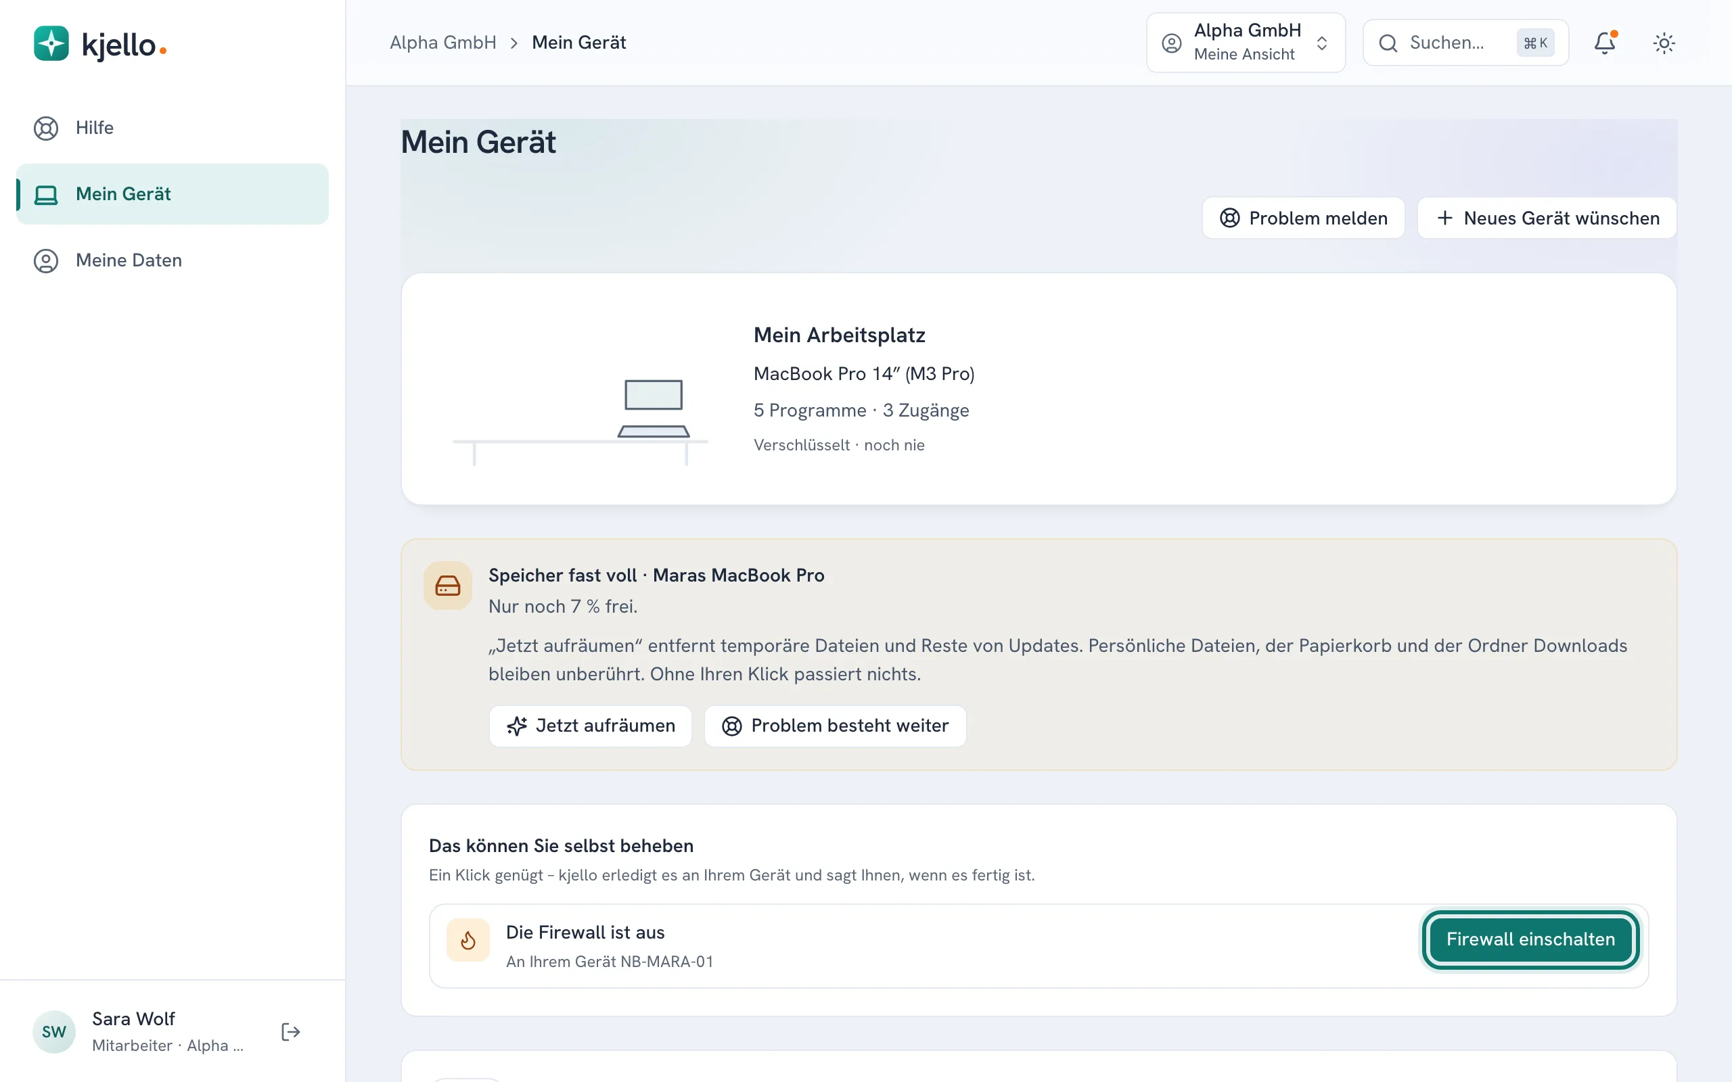Expand the Alpha GmbH view switcher

point(1246,43)
